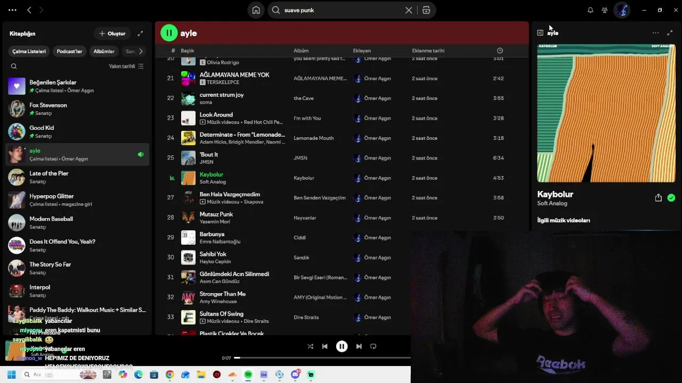The image size is (682, 383).
Task: Open the Friend Activity icon
Action: point(605,10)
